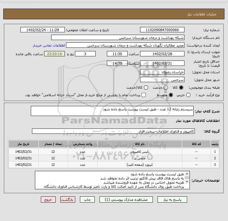Viewport: 228px width, 221px height.
Task: Click the شماره نیاز number field
Action: 162,30
